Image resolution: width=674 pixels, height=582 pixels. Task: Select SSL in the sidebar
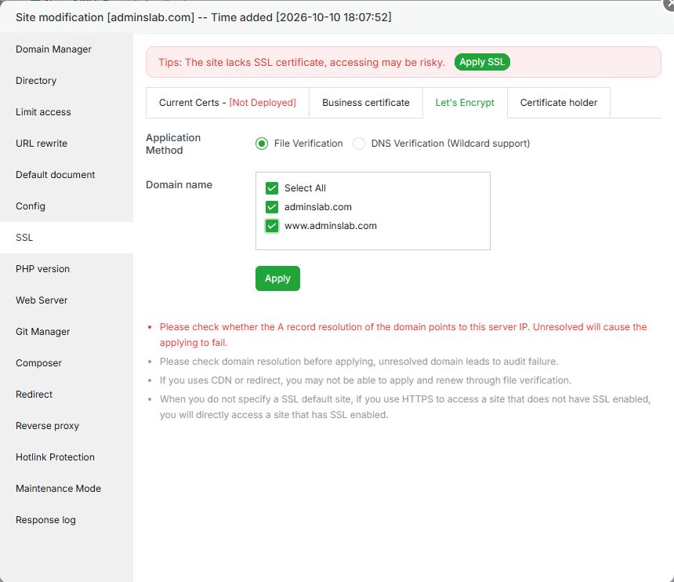coord(67,238)
